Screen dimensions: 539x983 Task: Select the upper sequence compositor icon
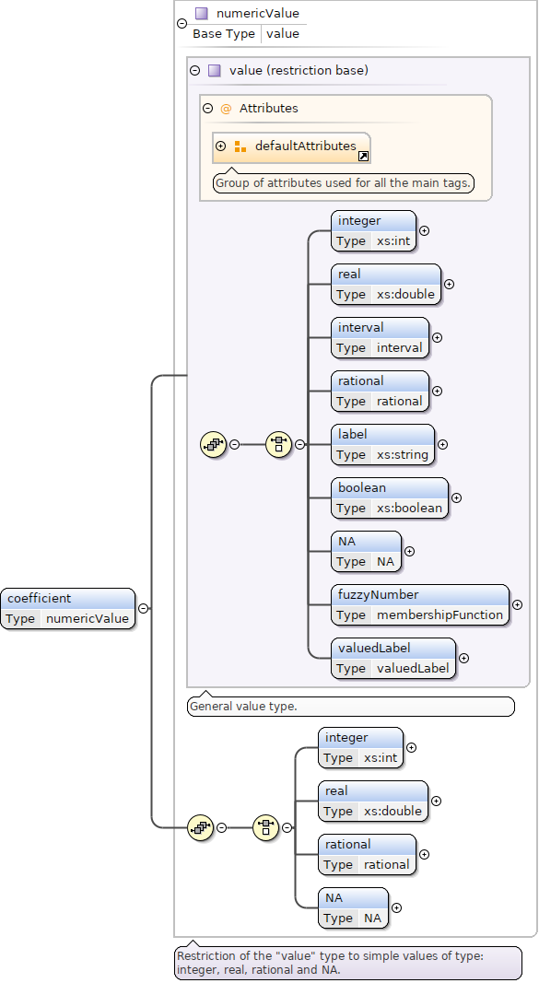tap(214, 444)
